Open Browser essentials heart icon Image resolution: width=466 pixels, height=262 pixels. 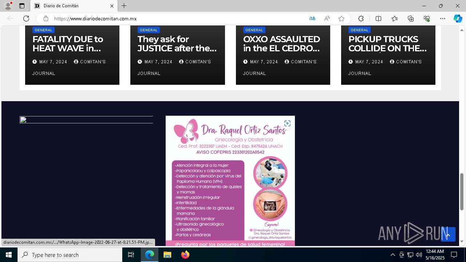(427, 19)
